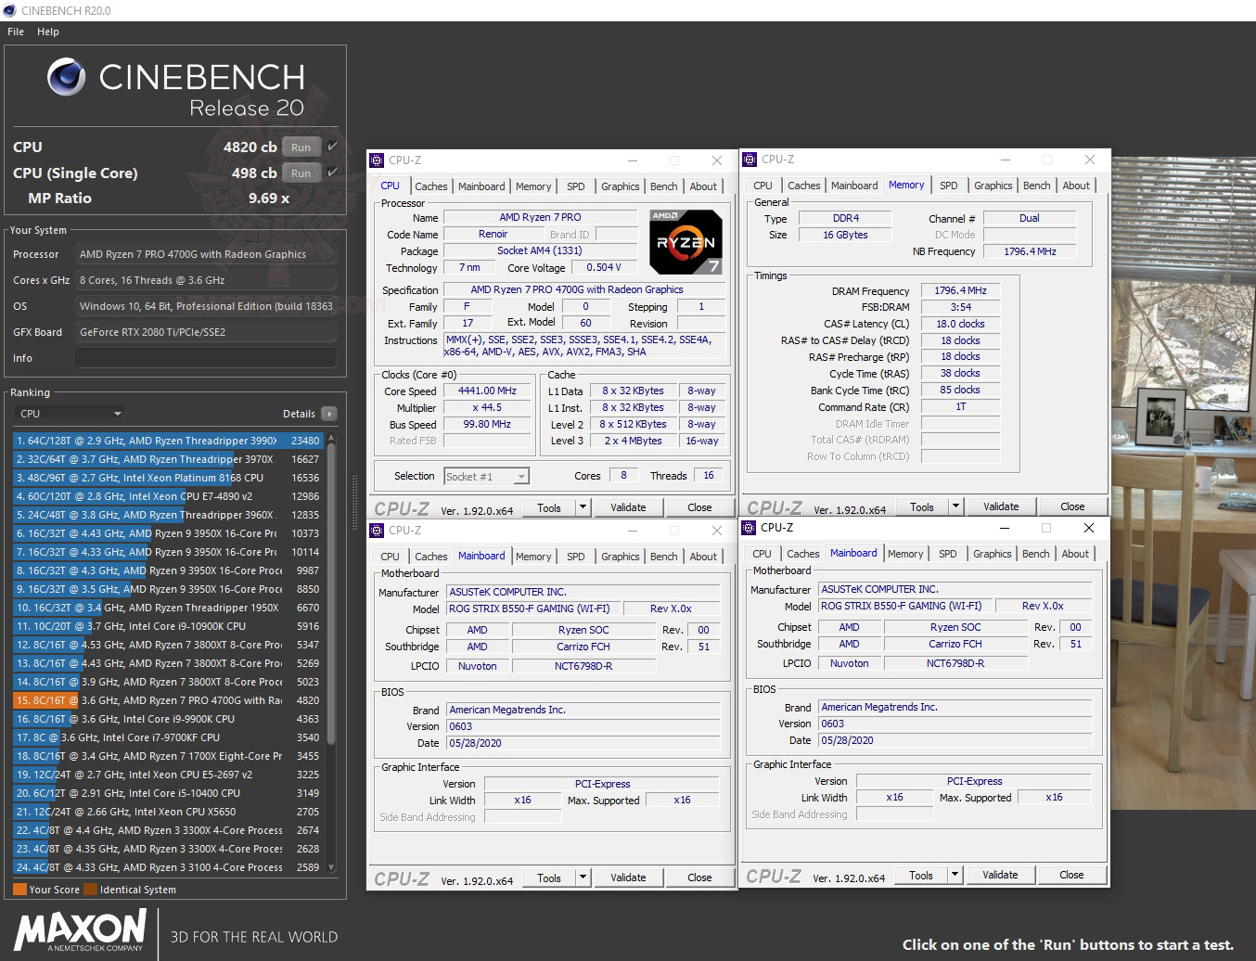The width and height of the screenshot is (1256, 961).
Task: Click the orange Your Score color swatch
Action: coord(19,890)
